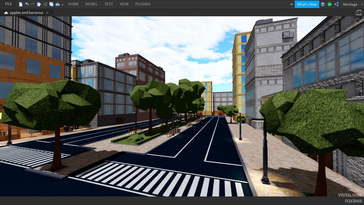Image resolution: width=364 pixels, height=205 pixels.
Task: Expand the quick access toolbar dropdown
Action: 63,5
